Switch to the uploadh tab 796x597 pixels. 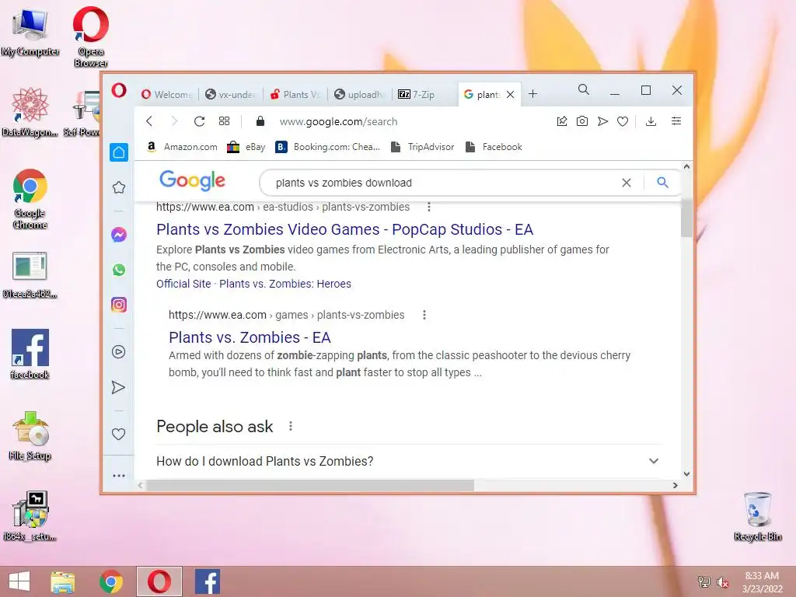click(x=360, y=94)
